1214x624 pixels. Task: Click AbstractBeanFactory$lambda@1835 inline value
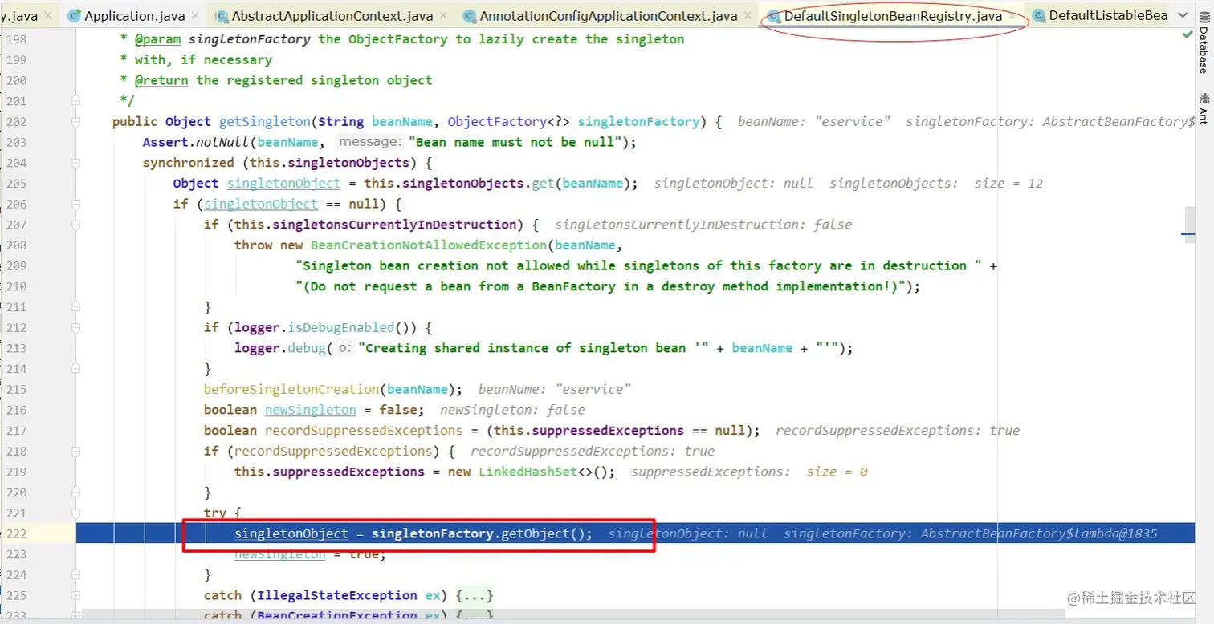(x=1039, y=533)
